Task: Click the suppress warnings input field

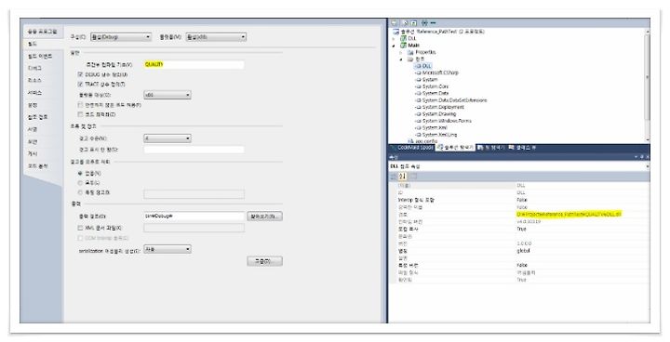Action: 194,150
